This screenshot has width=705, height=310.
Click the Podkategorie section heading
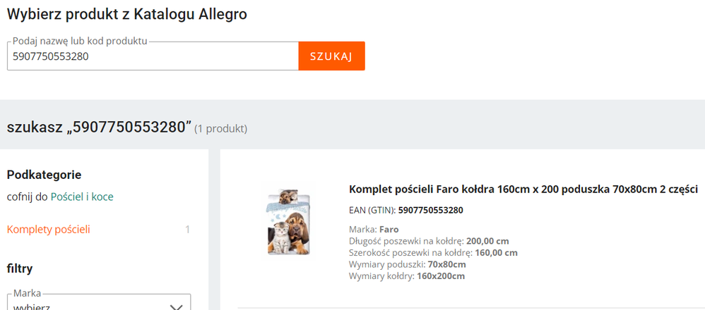point(44,174)
